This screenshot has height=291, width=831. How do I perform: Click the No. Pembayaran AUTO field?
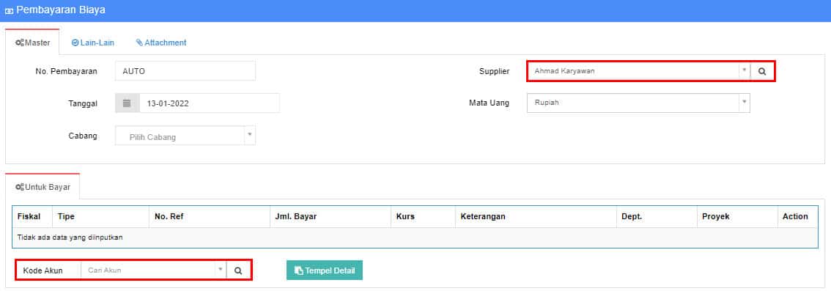185,71
